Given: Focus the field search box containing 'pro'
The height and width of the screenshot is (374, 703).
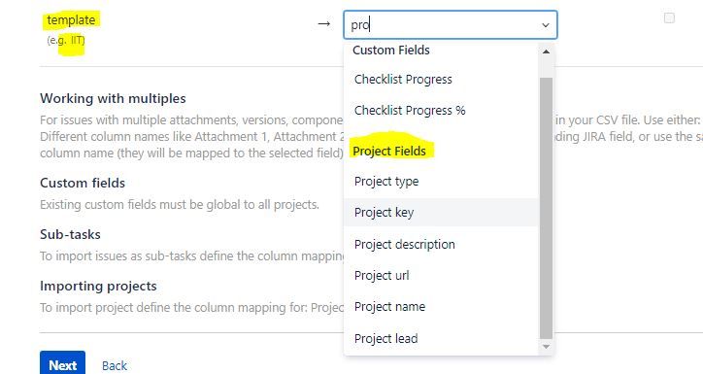Looking at the screenshot, I should coord(442,25).
